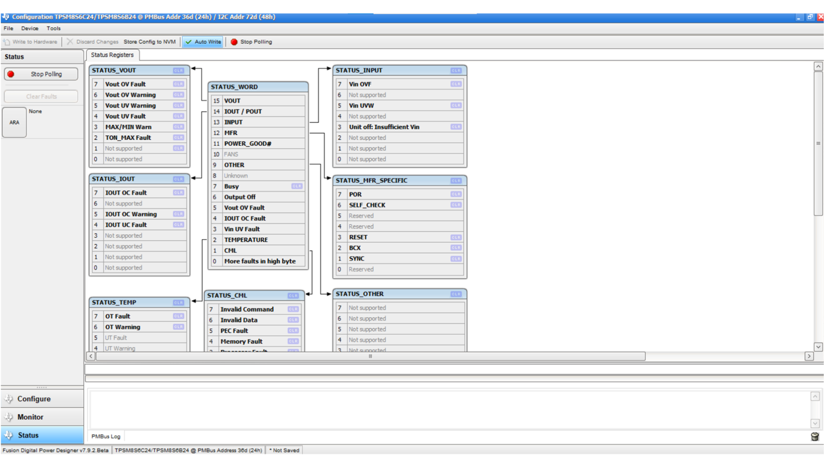Screen dimensions: 825x461
Task: Clear the SELF_CHECK status bit
Action: [456, 205]
